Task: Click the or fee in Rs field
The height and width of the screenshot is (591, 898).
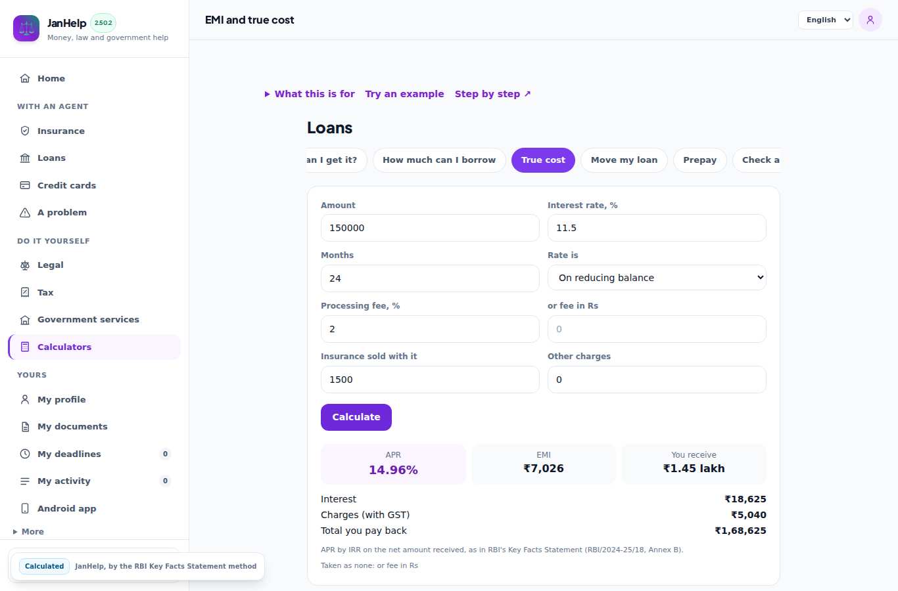Action: click(657, 329)
